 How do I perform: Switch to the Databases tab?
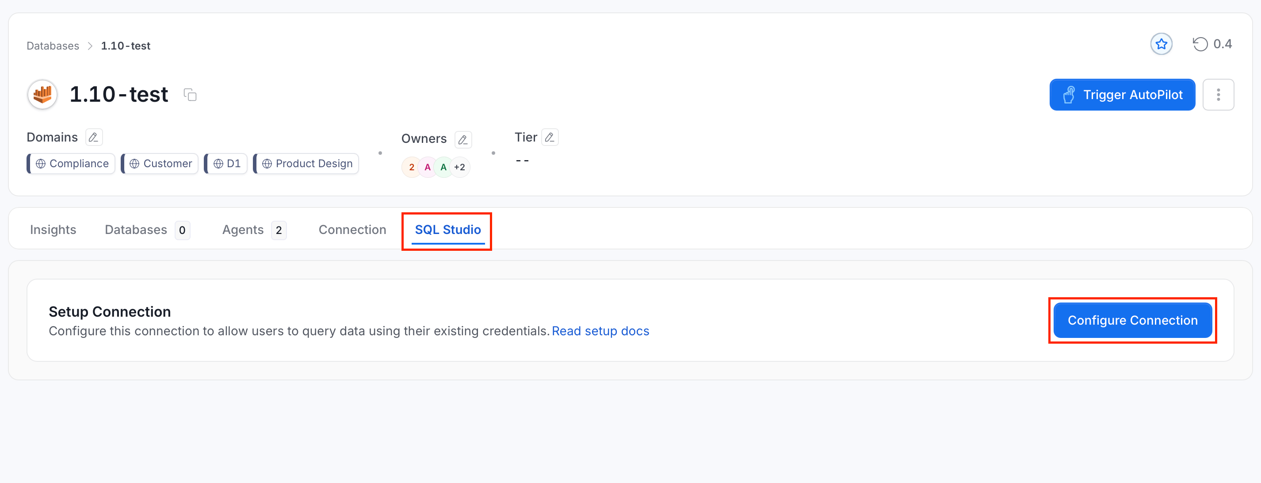point(147,230)
